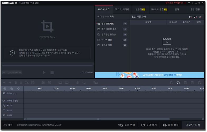Zoom in the timeline with magnifier plus

5,89
